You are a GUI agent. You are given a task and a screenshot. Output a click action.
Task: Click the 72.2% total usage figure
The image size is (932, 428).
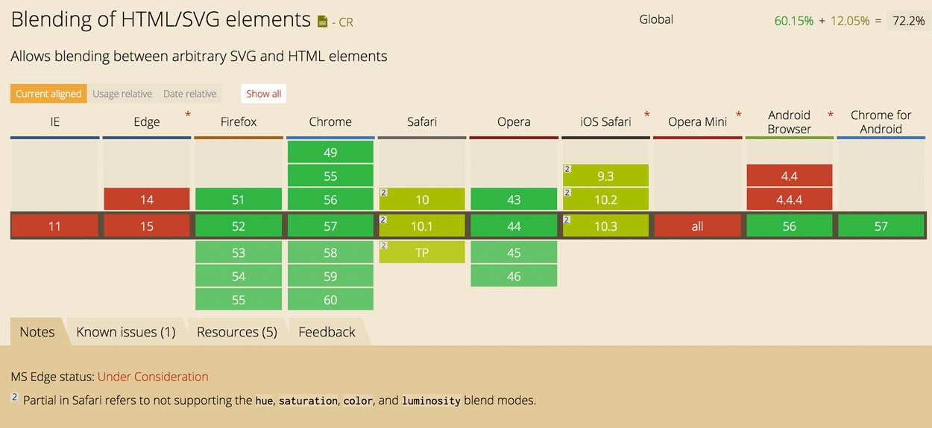point(908,21)
